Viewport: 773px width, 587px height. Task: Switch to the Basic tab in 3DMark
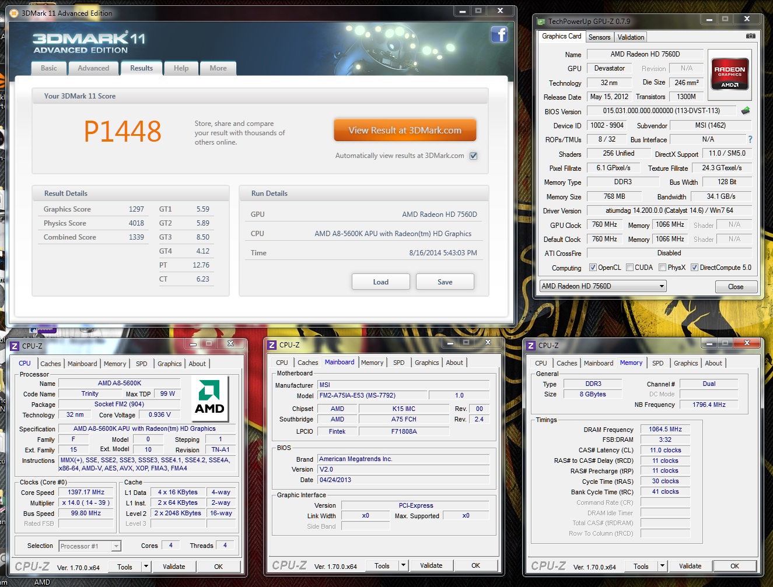(x=49, y=68)
